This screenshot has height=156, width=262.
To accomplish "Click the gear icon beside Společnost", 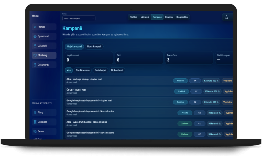I will (x=35, y=36).
